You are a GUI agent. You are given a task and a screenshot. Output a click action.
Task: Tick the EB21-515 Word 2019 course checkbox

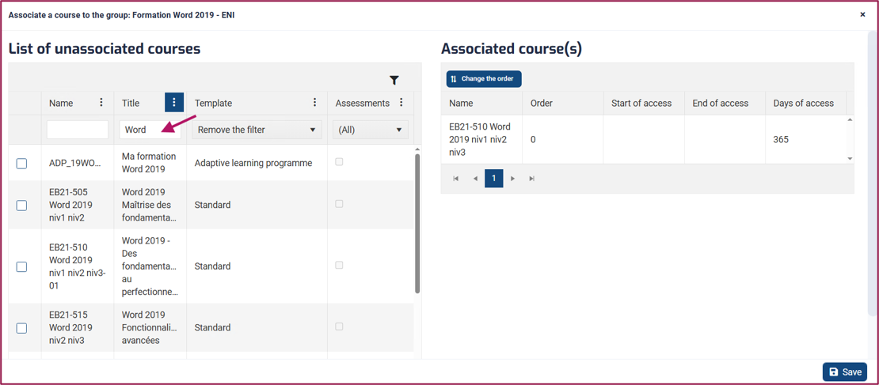click(x=21, y=328)
